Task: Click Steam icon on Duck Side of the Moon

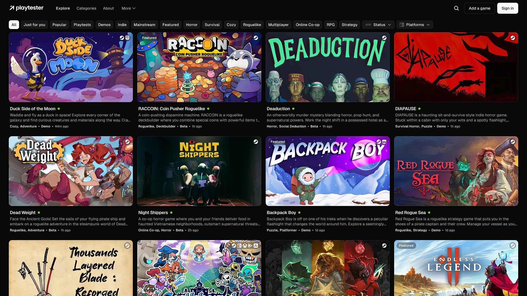Action: [122, 38]
